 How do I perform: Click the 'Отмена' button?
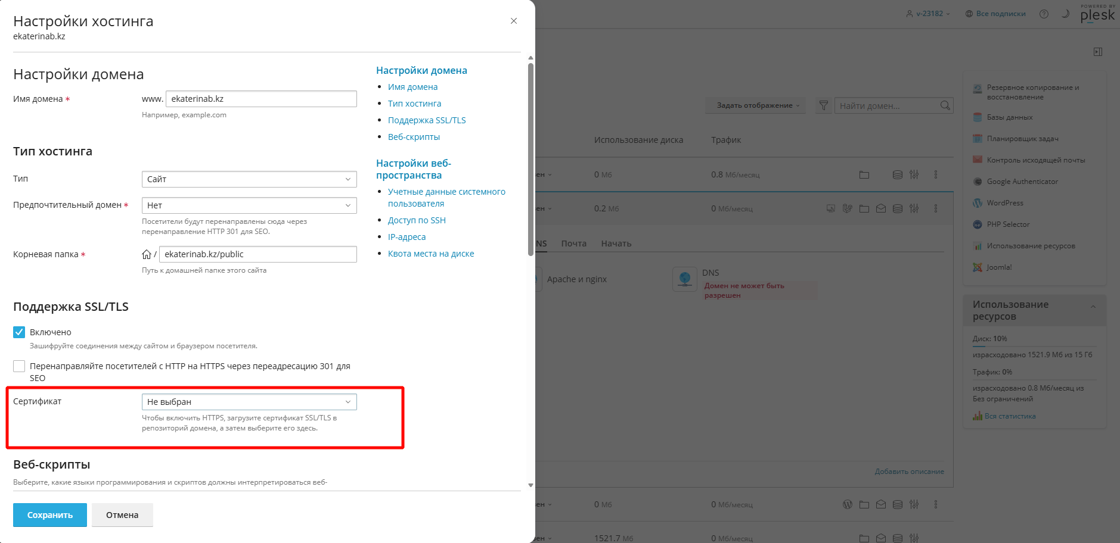(122, 515)
